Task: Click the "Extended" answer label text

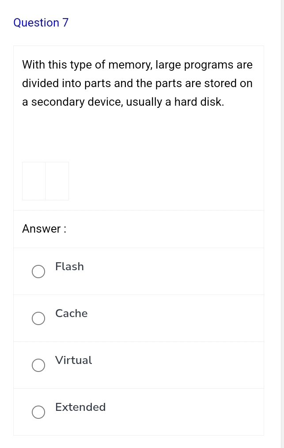Action: pos(80,407)
